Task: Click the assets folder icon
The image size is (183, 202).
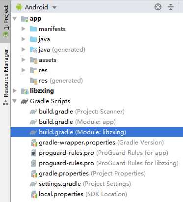Action: (33, 60)
